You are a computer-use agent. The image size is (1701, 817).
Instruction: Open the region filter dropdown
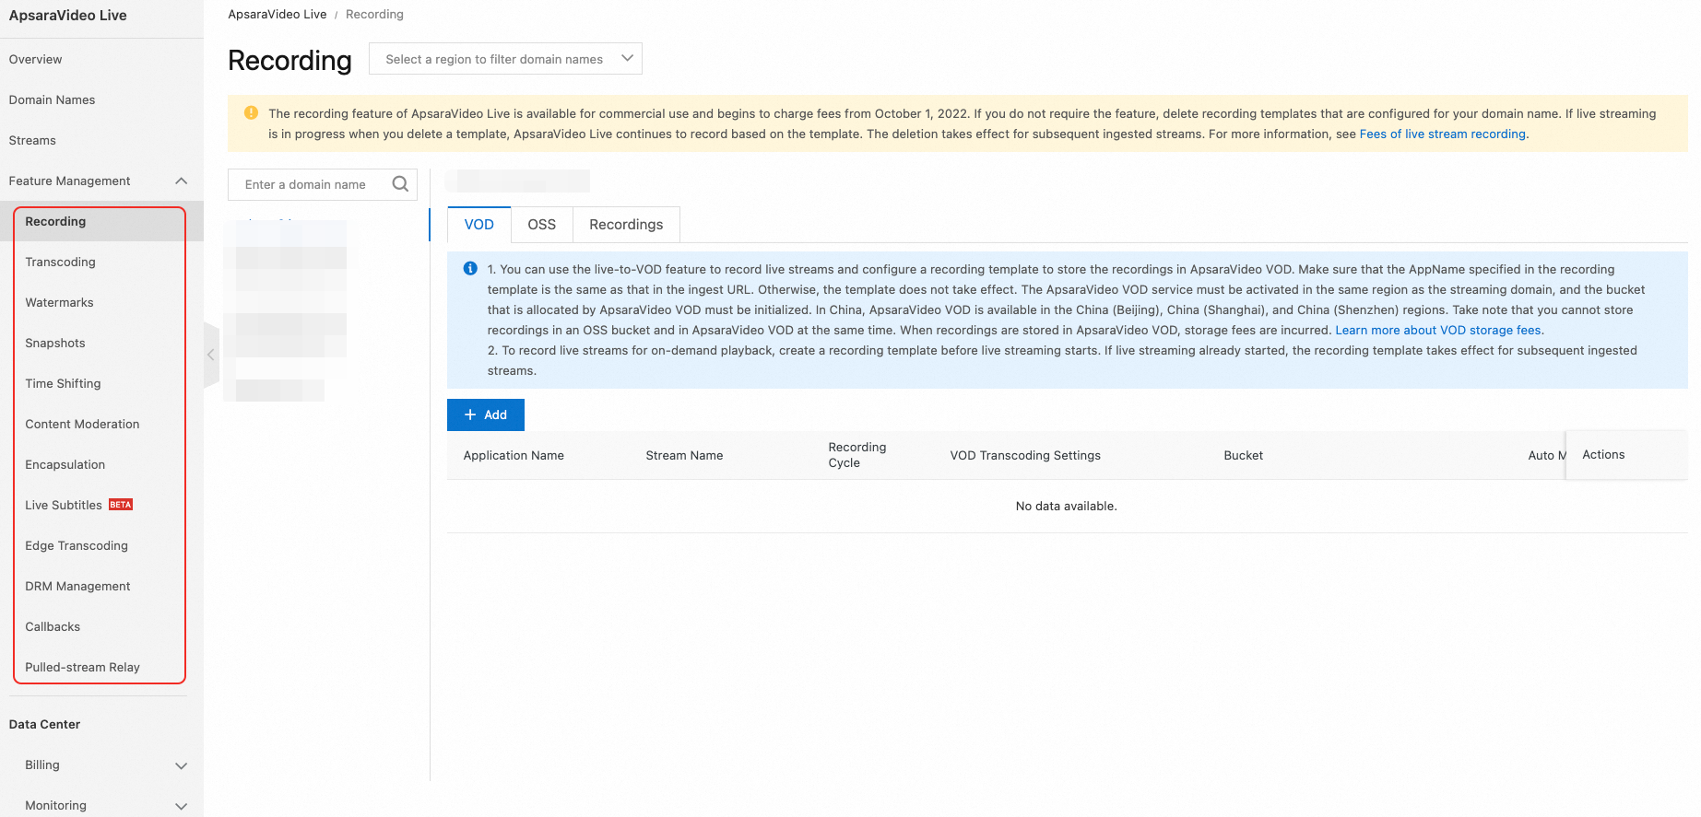(505, 59)
